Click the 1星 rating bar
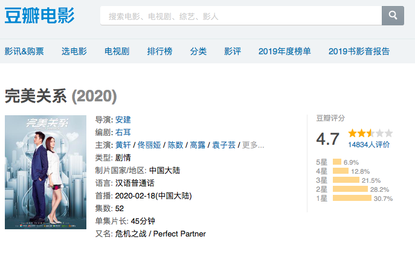 pos(352,198)
